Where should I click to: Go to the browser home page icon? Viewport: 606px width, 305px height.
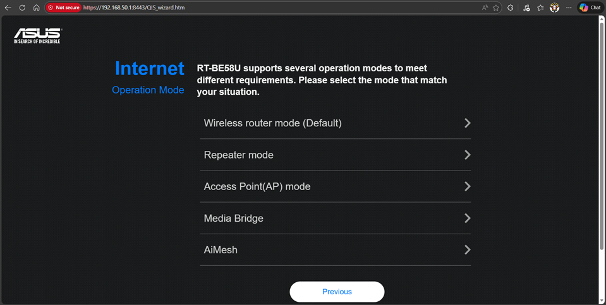click(x=36, y=8)
